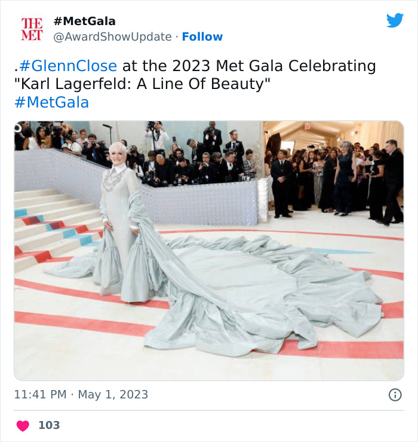The width and height of the screenshot is (418, 442).
Task: Click the Follow link beside @AwardShowUpdate
Action: pyautogui.click(x=202, y=36)
